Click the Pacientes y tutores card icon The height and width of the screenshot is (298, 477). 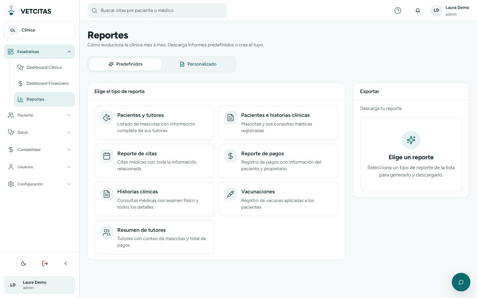(x=107, y=118)
